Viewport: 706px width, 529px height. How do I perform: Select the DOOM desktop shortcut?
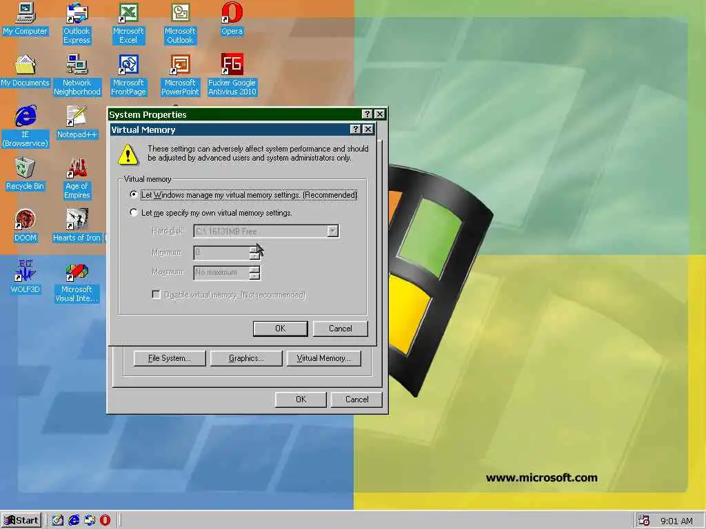[26, 225]
